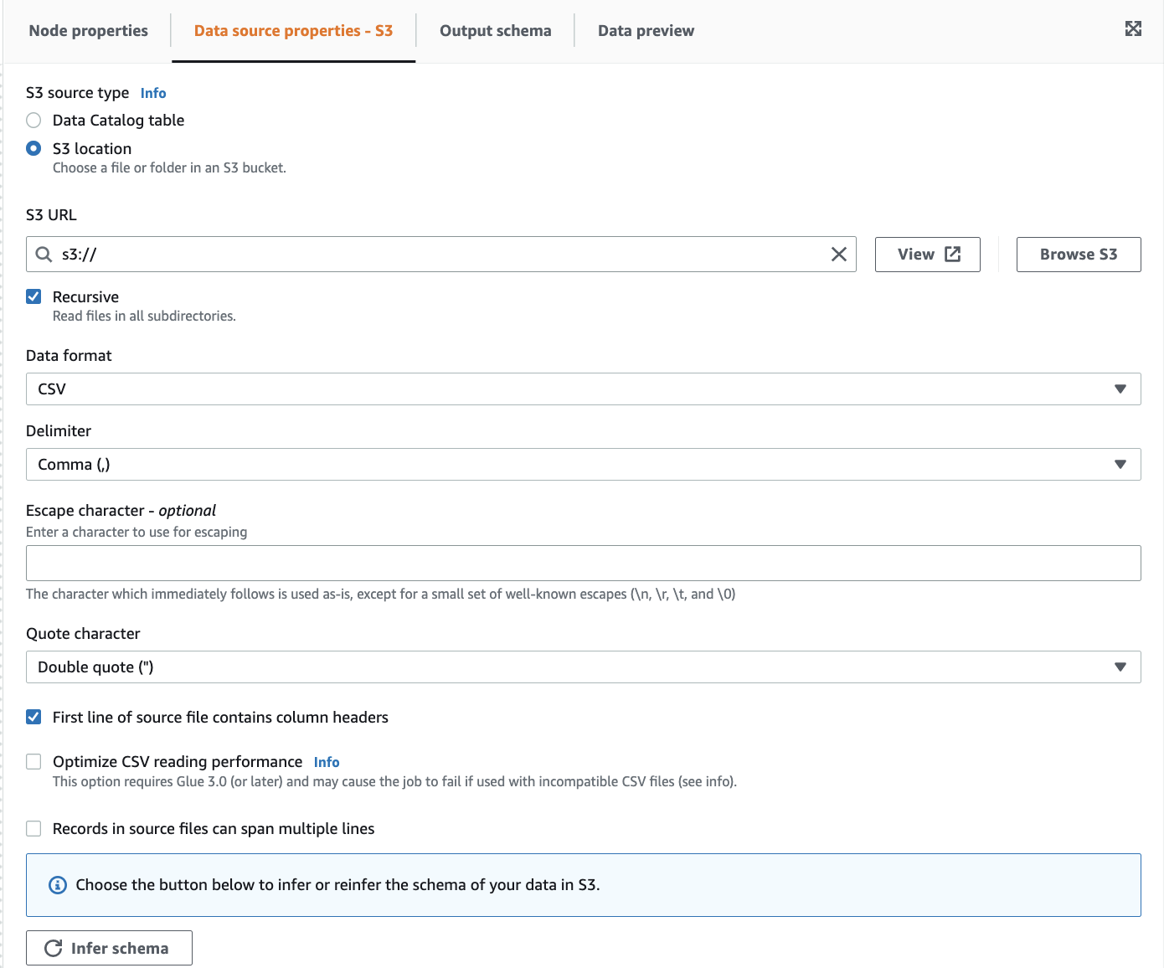The image size is (1164, 968).
Task: Click the external link icon on View button
Action: click(x=953, y=255)
